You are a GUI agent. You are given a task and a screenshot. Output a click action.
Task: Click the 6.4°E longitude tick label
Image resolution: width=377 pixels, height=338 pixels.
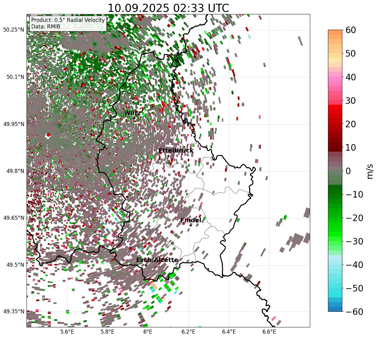click(229, 332)
